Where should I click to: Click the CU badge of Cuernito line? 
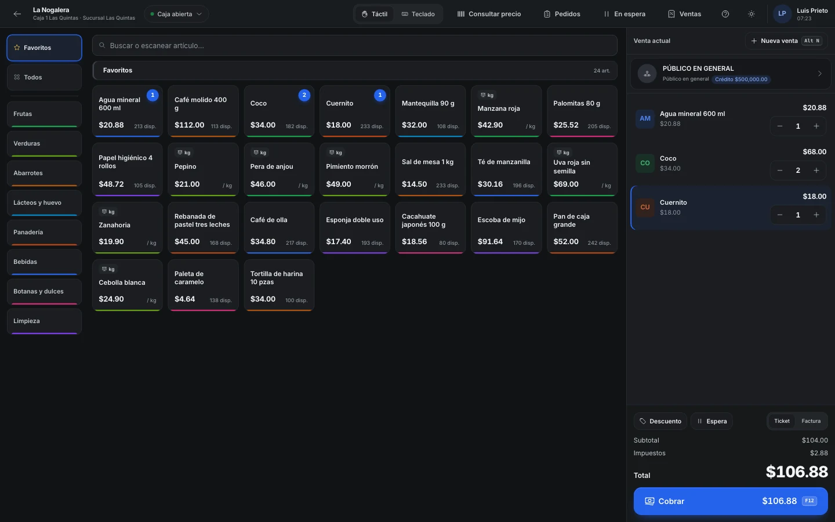coord(645,207)
